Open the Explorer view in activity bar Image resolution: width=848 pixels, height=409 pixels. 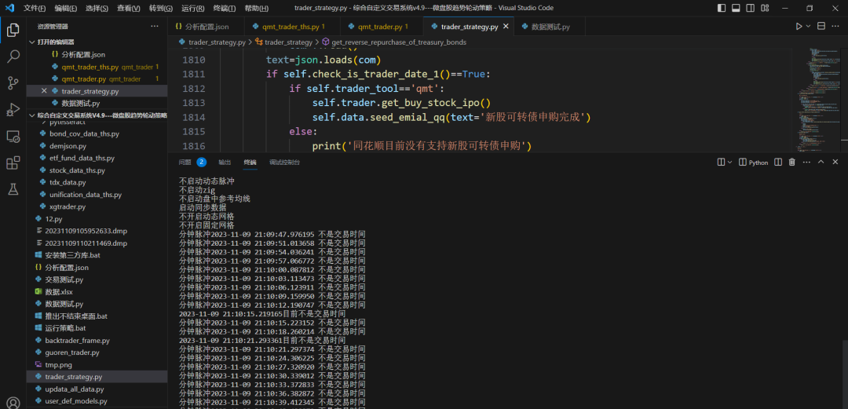13,31
